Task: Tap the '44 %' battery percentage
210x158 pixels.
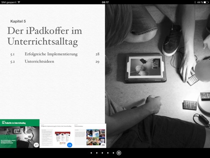Action: [200, 2]
